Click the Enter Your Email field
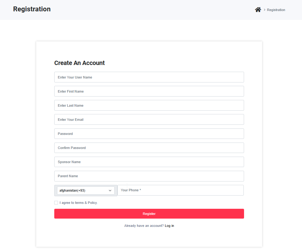This screenshot has height=252, width=302. pyautogui.click(x=149, y=119)
